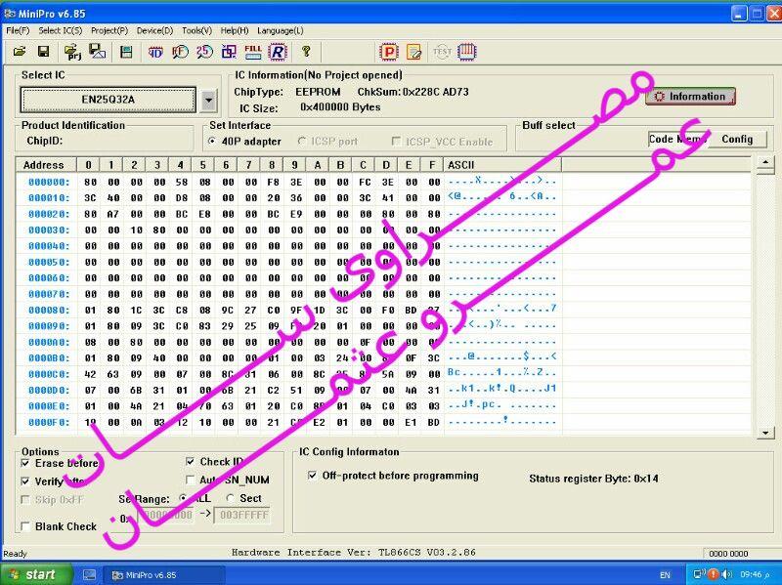This screenshot has height=585, width=782.
Task: Click the show desktop quick launch icon
Action: (x=89, y=575)
